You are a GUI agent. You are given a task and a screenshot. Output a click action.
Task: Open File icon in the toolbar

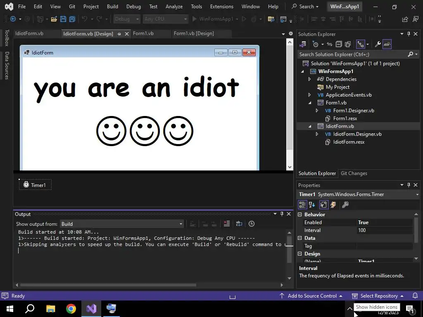54,19
